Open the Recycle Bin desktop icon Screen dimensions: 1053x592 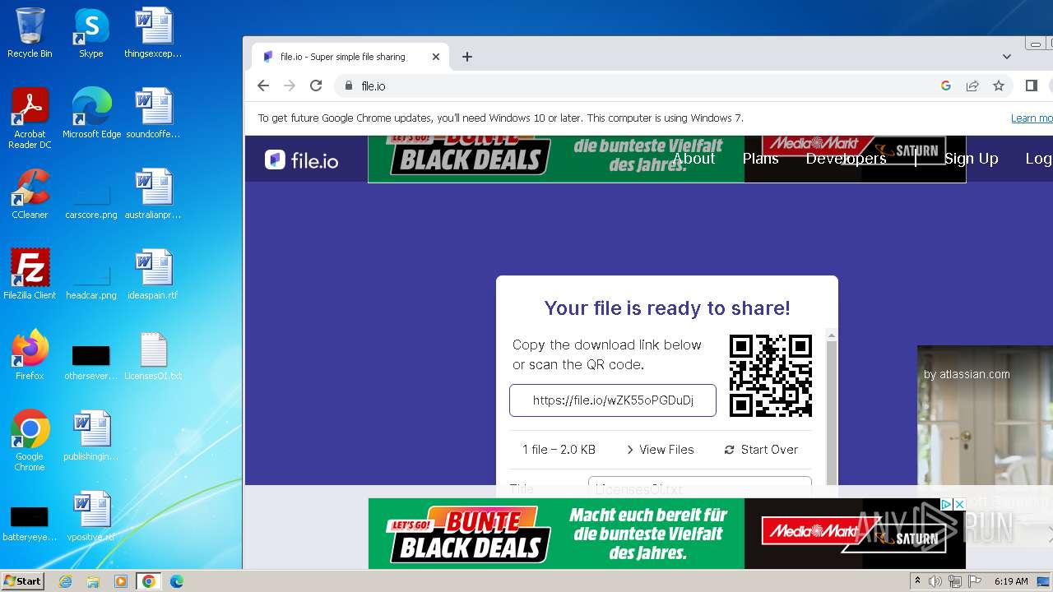point(30,34)
